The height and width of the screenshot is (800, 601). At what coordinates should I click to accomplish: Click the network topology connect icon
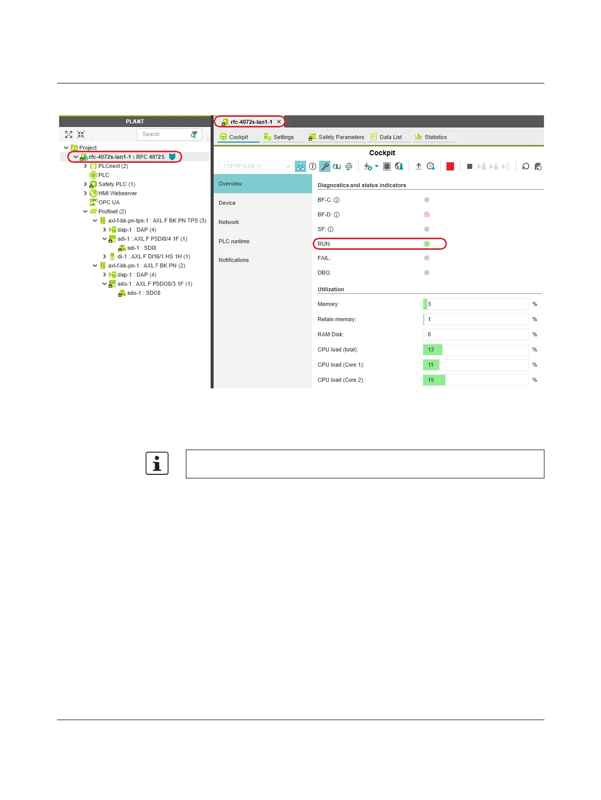tap(300, 166)
